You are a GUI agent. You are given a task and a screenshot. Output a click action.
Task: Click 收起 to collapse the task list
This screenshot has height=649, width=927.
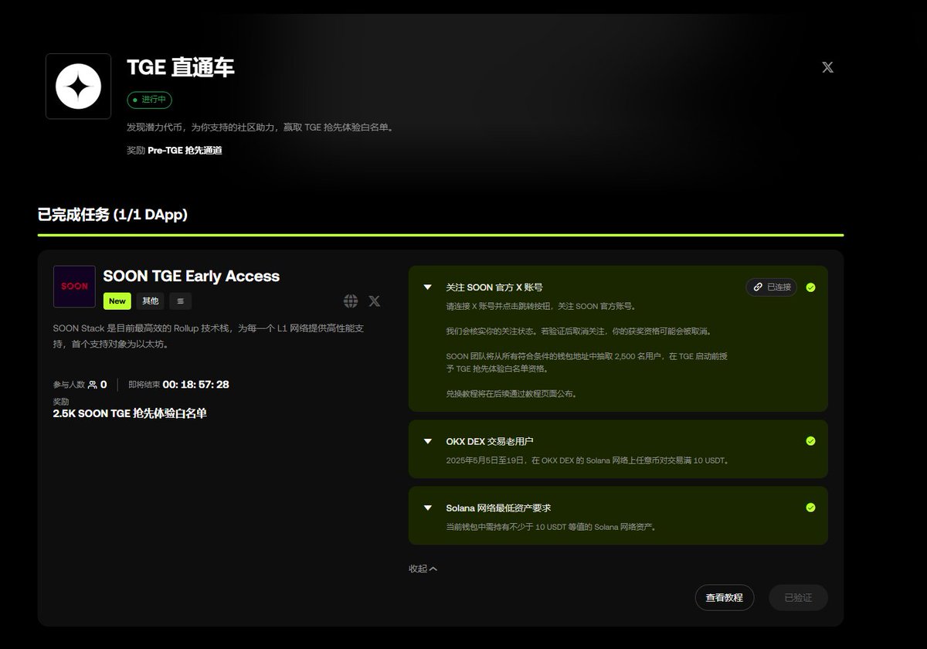point(423,569)
